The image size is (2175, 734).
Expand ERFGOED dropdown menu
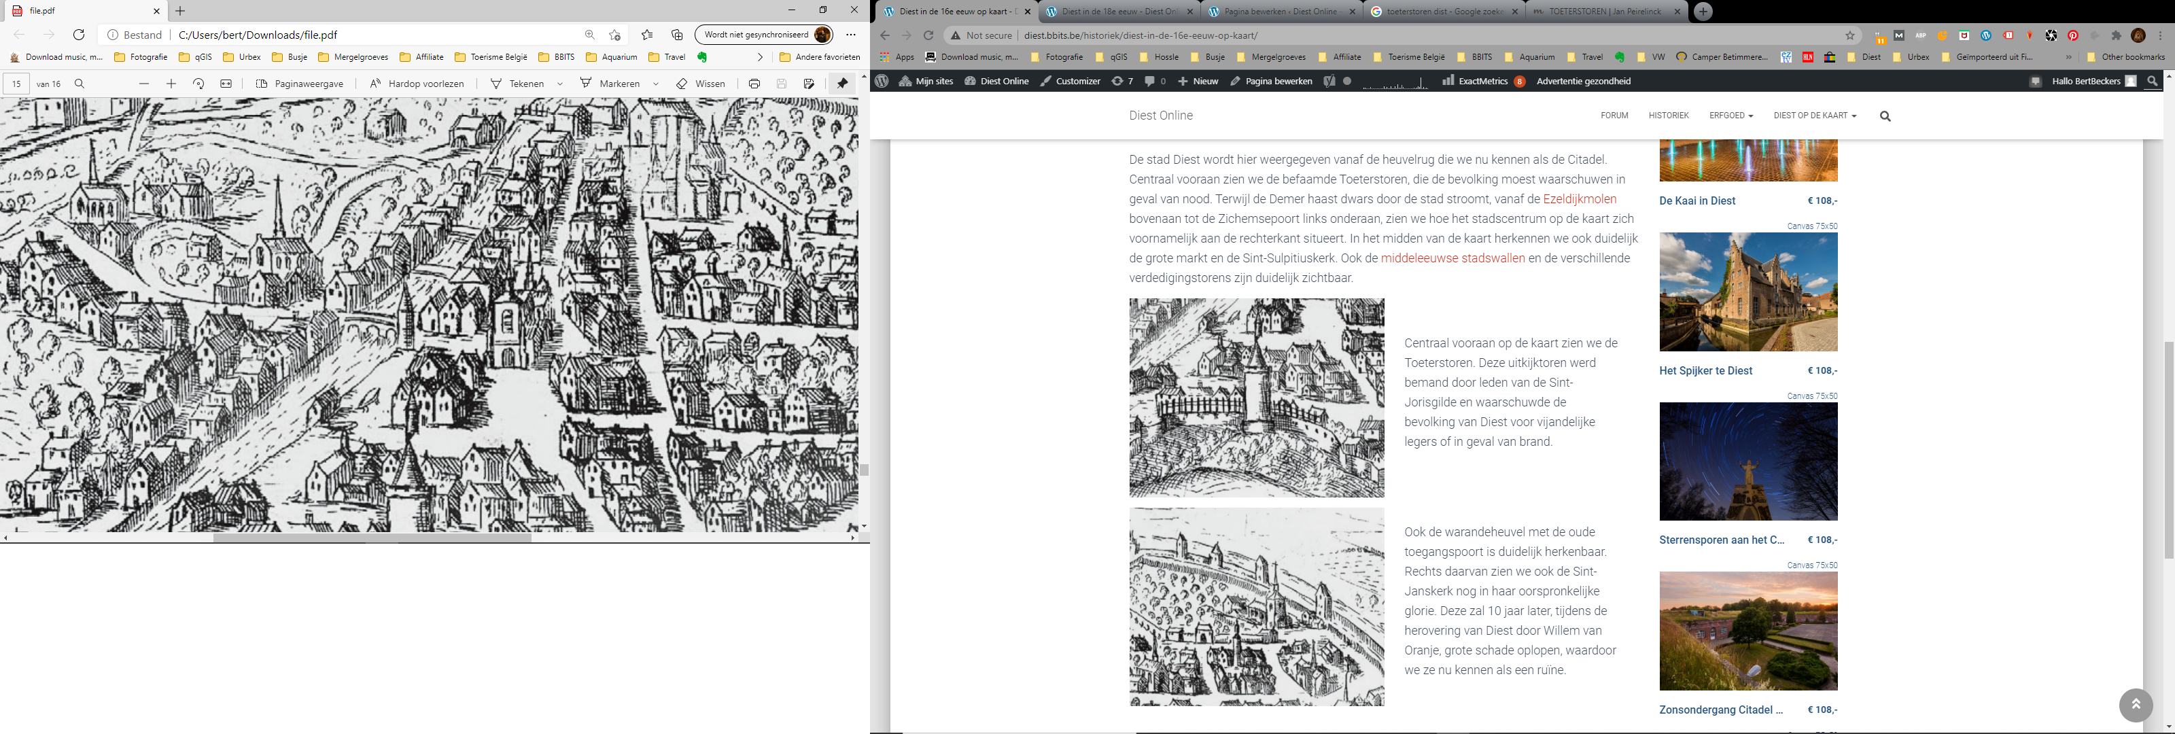[x=1731, y=116]
